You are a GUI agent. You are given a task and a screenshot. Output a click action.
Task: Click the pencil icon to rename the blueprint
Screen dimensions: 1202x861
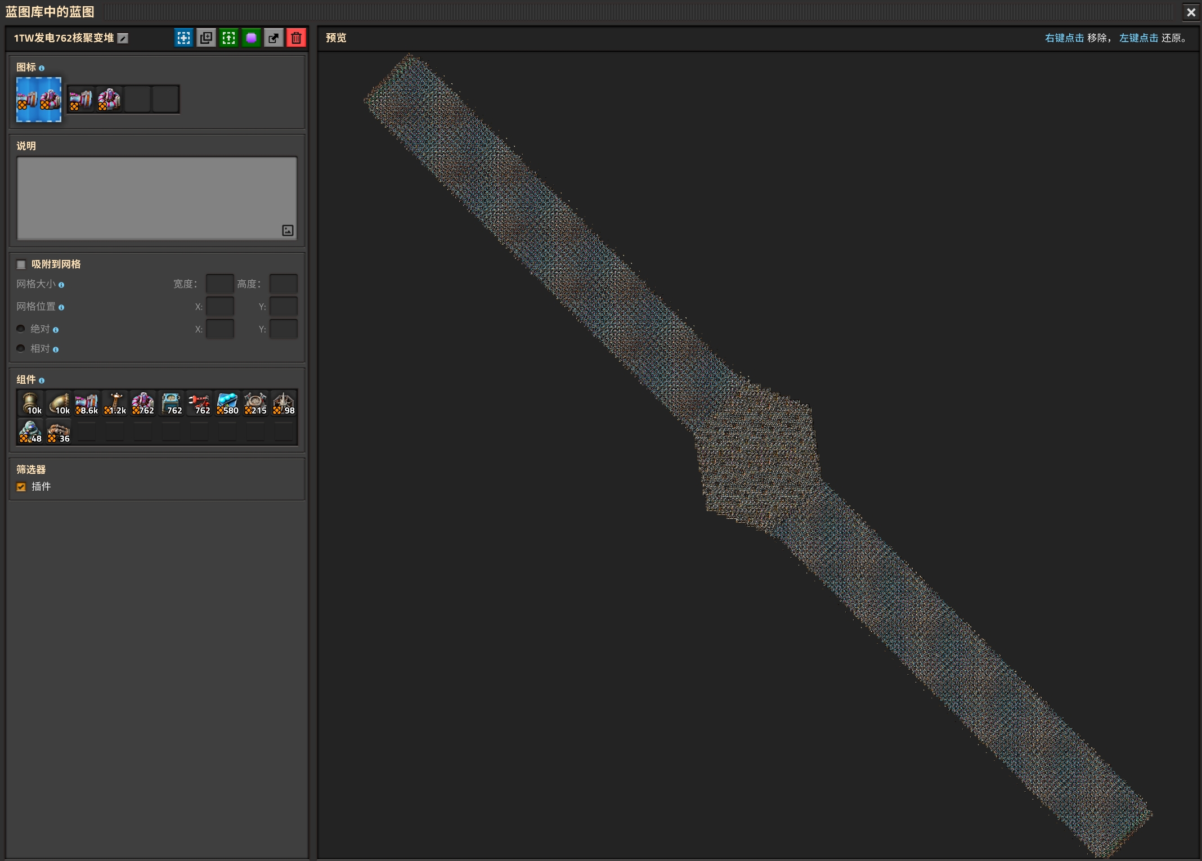123,38
